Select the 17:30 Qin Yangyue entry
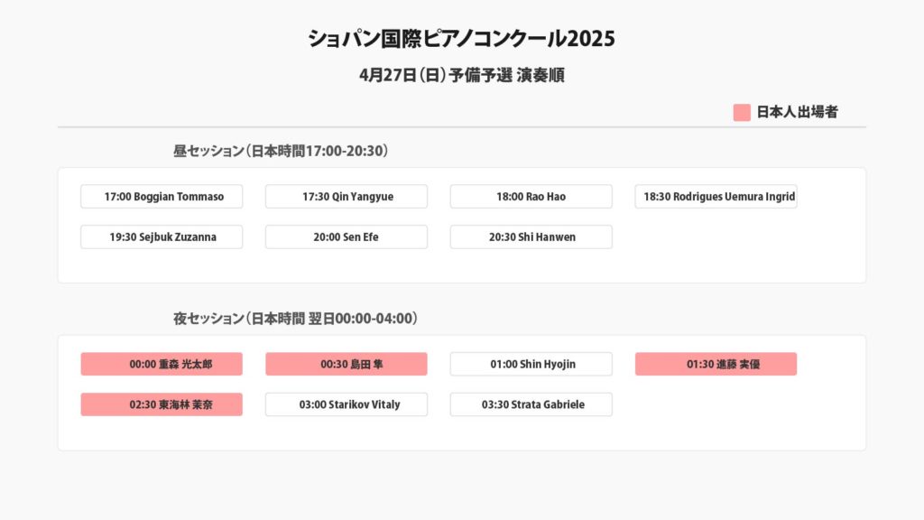The height and width of the screenshot is (520, 924). click(x=346, y=197)
